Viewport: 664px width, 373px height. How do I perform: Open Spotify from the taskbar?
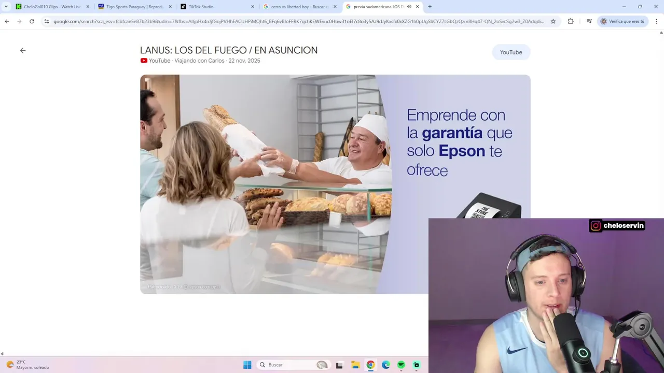click(x=401, y=365)
